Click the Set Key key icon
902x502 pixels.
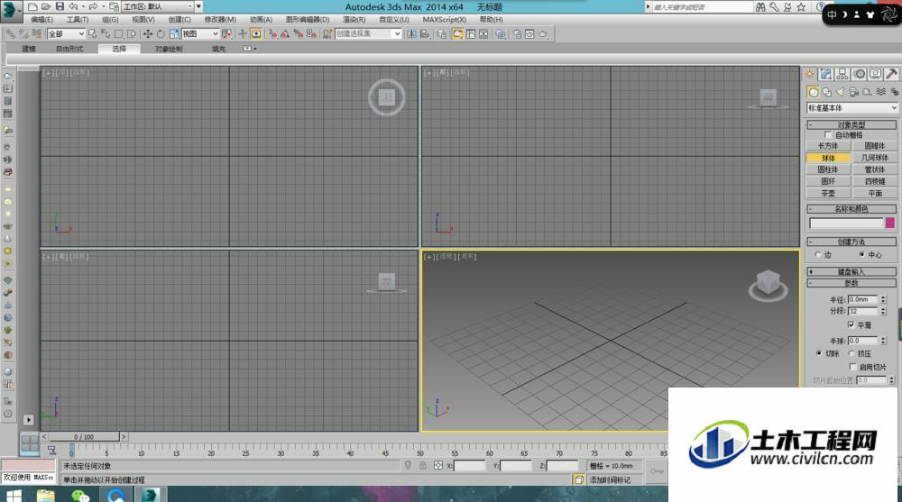click(657, 471)
